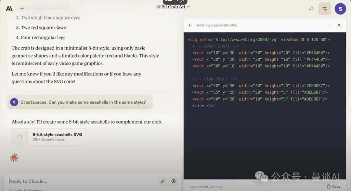Viewport: 351px width, 191px height.
Task: Click the share arrow icon
Action: [311, 9]
